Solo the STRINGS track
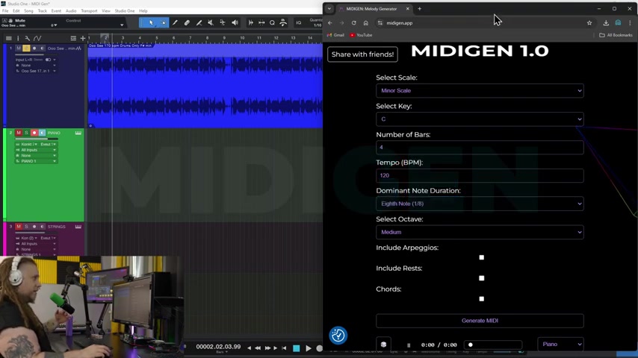The image size is (638, 358). (26, 227)
